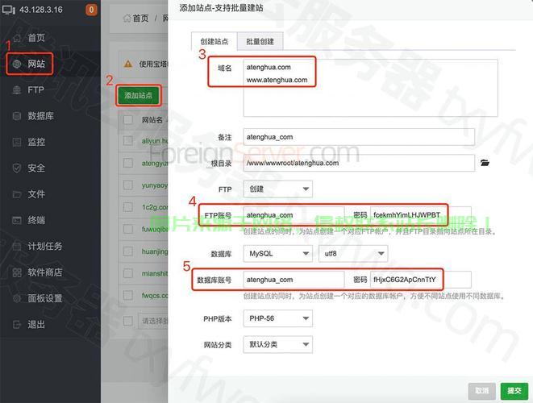Click the 数据库账号 username input
Screen dimensions: 533x403
(294, 280)
